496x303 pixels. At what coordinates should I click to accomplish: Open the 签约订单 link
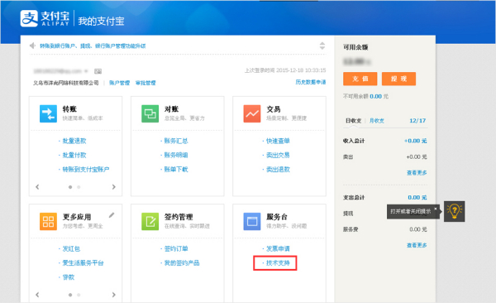point(176,248)
